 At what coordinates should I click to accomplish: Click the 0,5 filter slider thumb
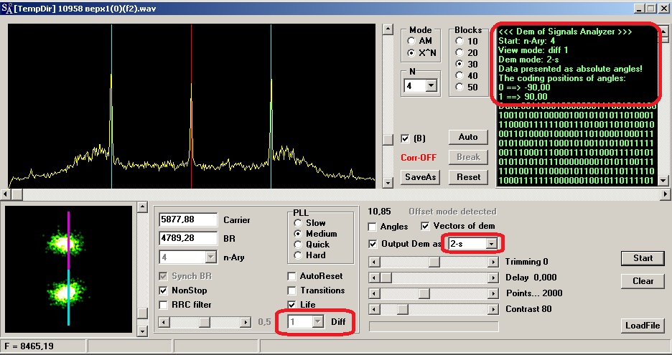[205, 321]
